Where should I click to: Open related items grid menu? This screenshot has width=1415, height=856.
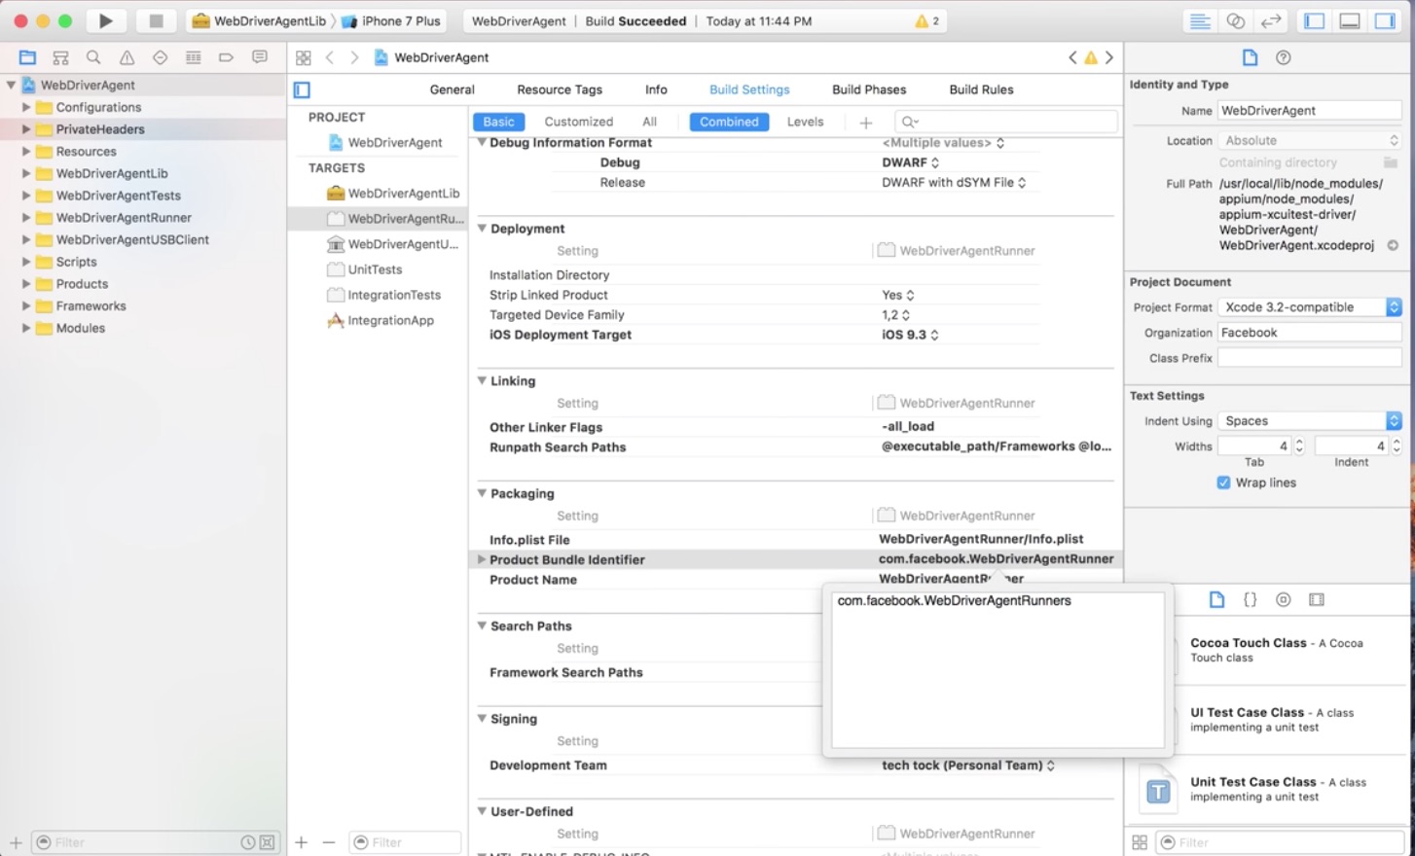(304, 57)
